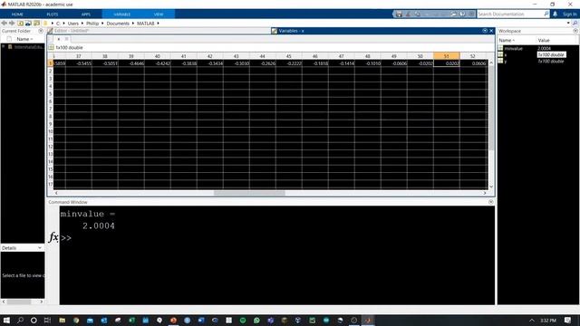Click the magnifier icon in Search Documentation
The width and height of the screenshot is (580, 326).
(x=546, y=14)
